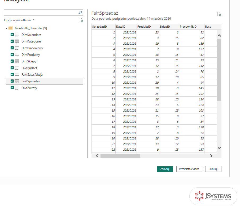
Task: Click table icon beside FaktBudzet
Action: [x=17, y=68]
